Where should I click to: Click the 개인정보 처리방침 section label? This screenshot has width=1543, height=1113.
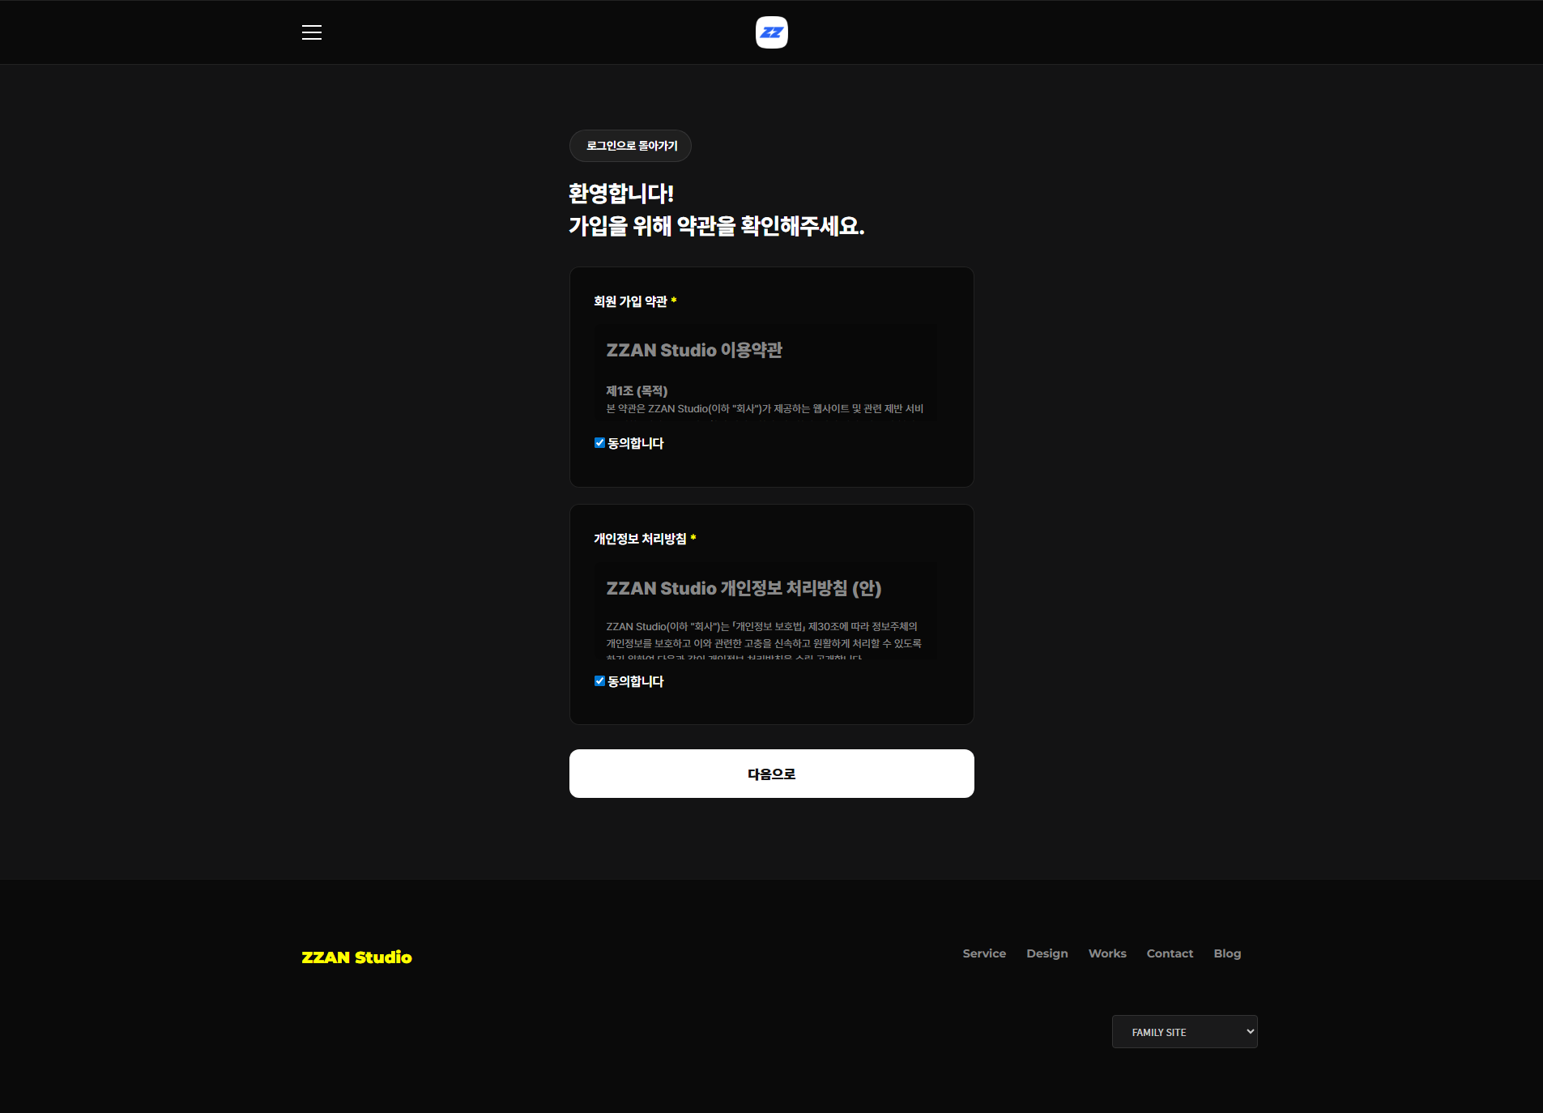(x=640, y=539)
